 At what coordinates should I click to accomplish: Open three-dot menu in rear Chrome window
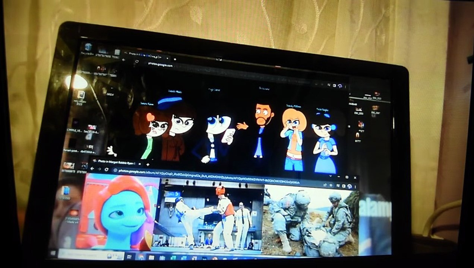coord(345,86)
